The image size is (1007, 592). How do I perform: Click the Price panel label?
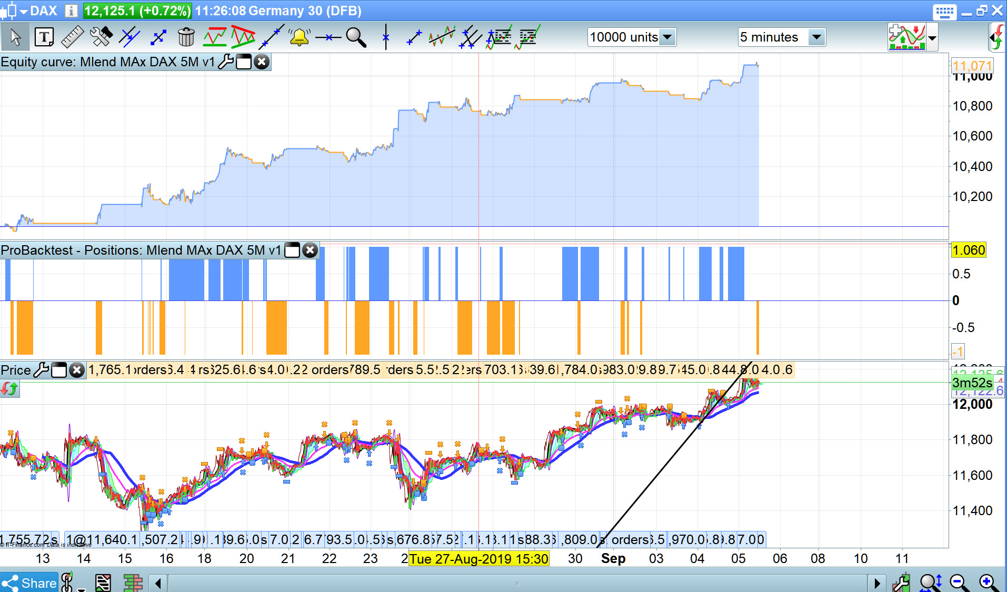16,370
